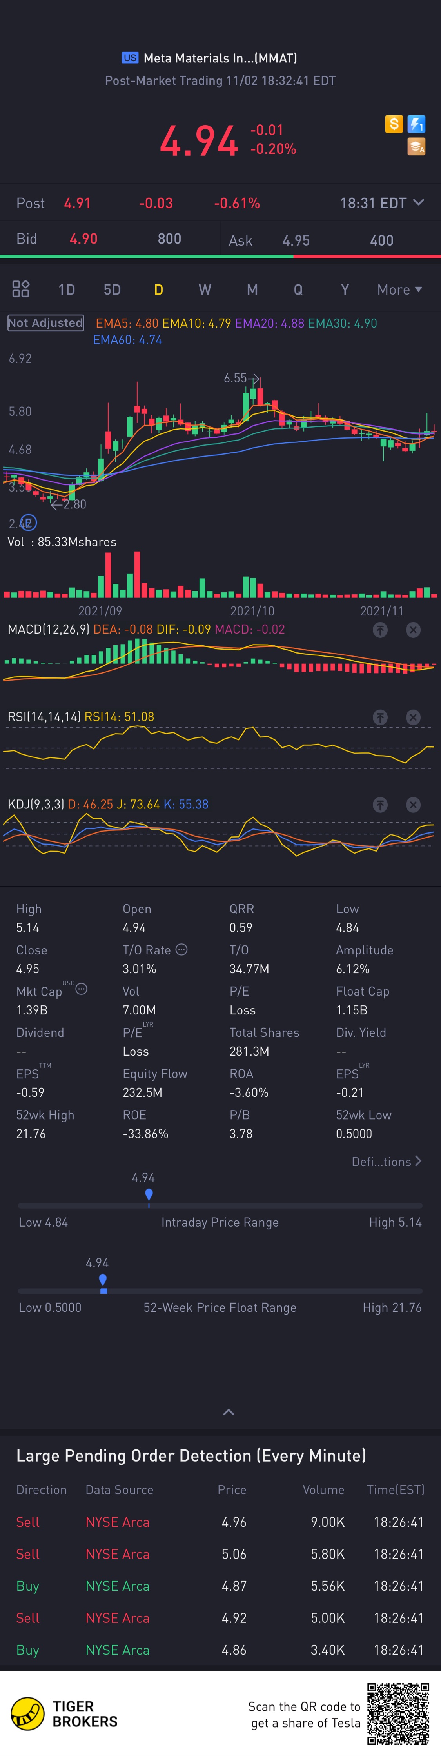Tap the EMA60: 4.74 legend label
Viewport: 441px width, 1757px height.
coord(127,340)
